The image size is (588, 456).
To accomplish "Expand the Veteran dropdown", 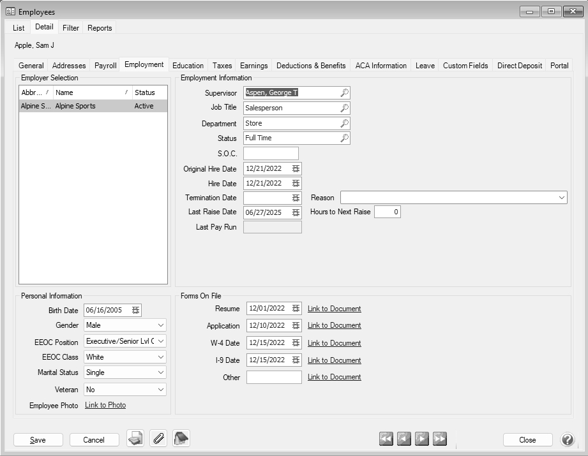I will [x=161, y=390].
